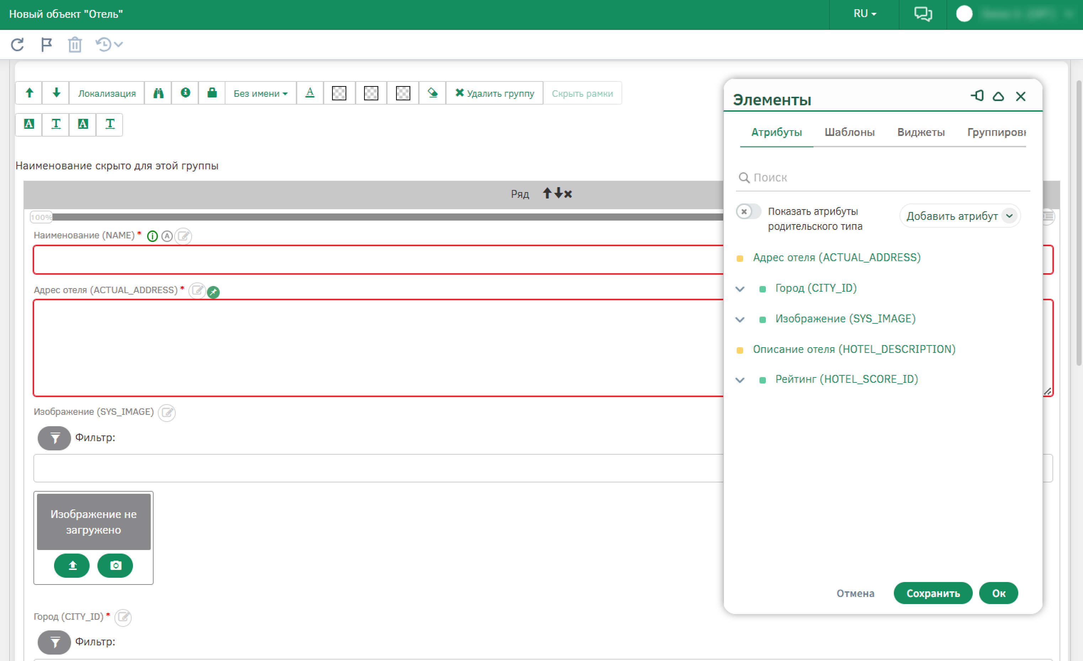Switch to the Шаблоны tab

point(849,132)
